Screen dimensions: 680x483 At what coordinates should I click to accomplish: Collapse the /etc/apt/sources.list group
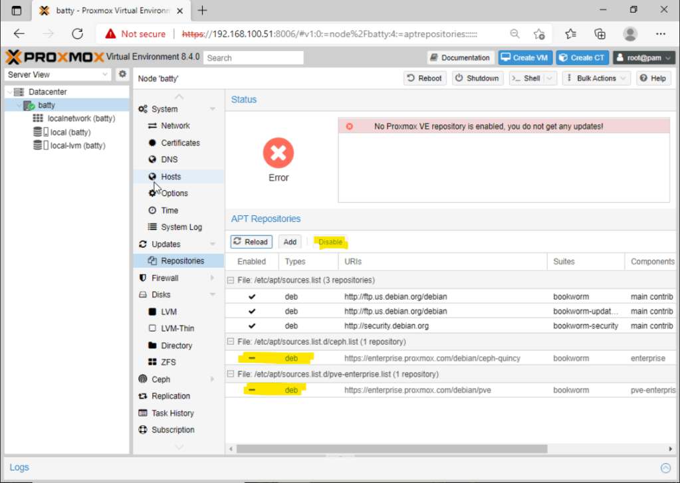click(231, 280)
